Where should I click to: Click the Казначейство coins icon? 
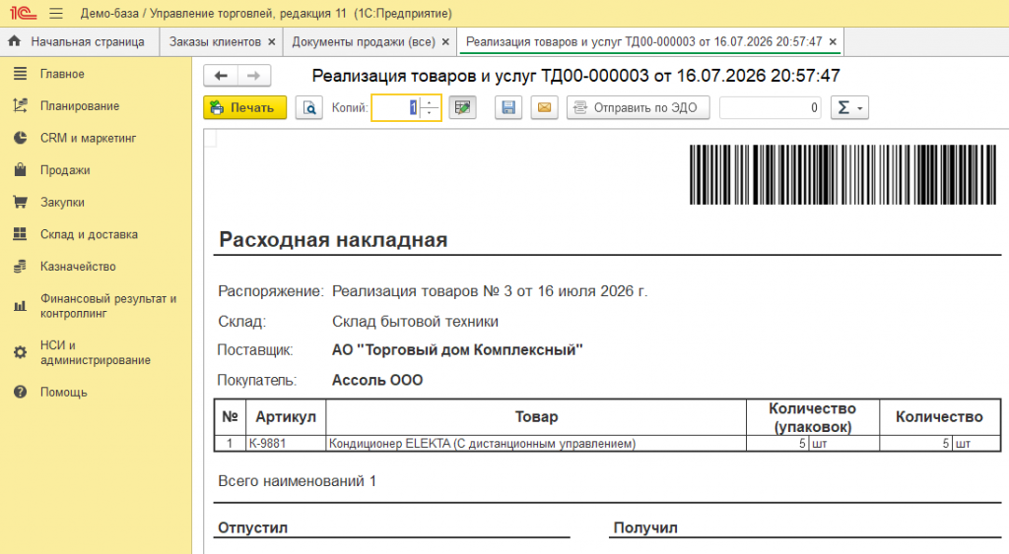(21, 266)
